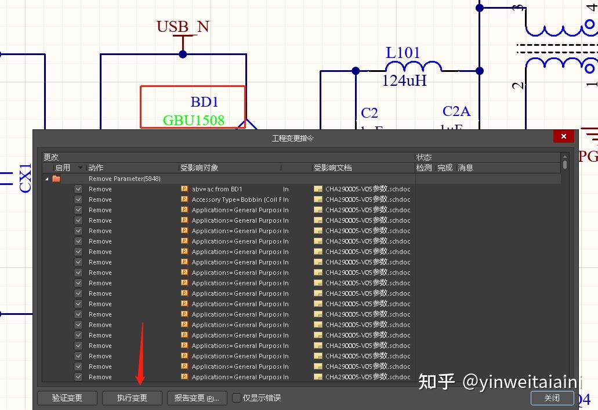Uncheck the enable box for Accessory Type row
Screen dimensions: 598x410
pos(78,199)
